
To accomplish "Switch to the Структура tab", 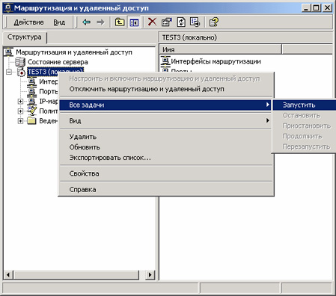I will [x=25, y=37].
